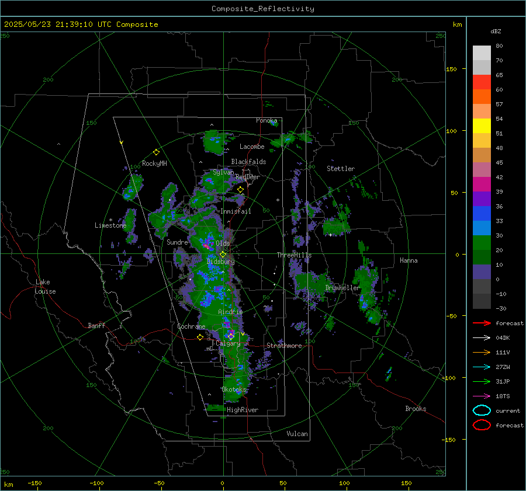Click the Brooks label on map
Viewport: 526px width, 491px height.
click(x=416, y=409)
